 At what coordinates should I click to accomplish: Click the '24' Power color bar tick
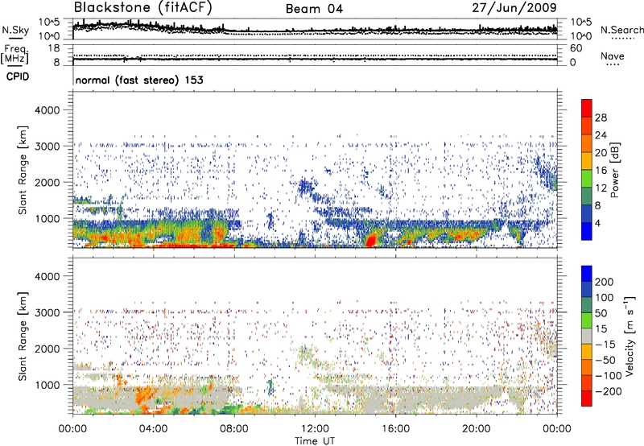click(x=601, y=135)
